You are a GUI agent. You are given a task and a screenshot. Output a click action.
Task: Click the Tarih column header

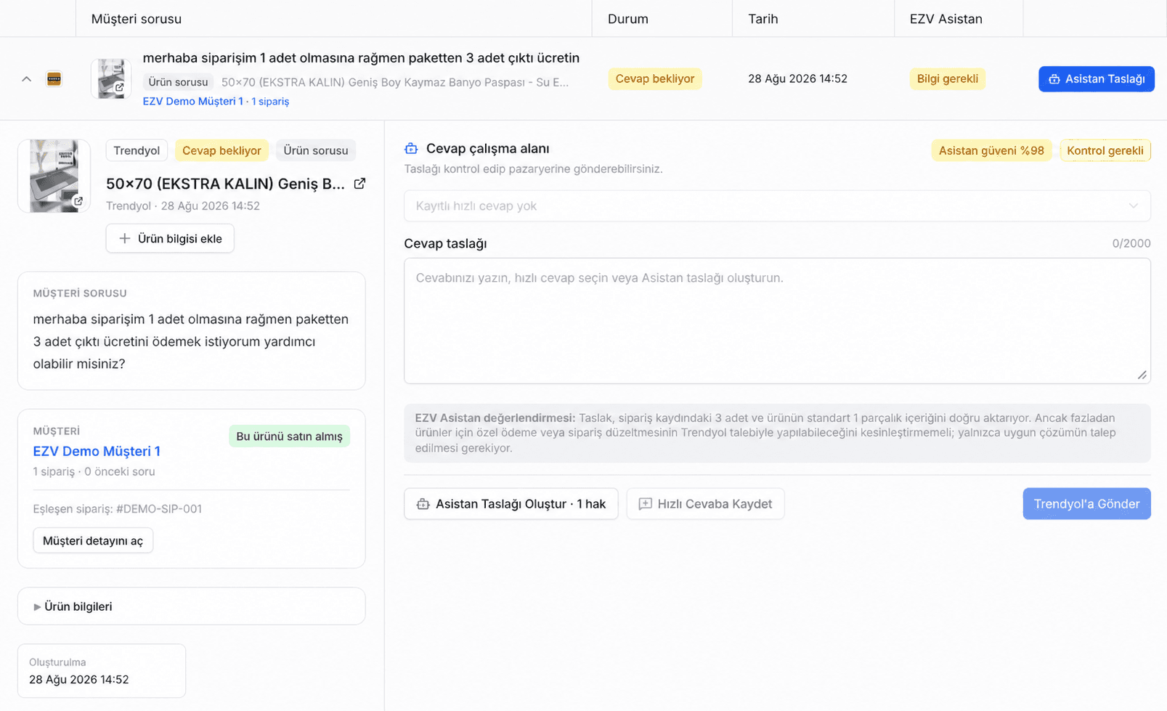763,19
